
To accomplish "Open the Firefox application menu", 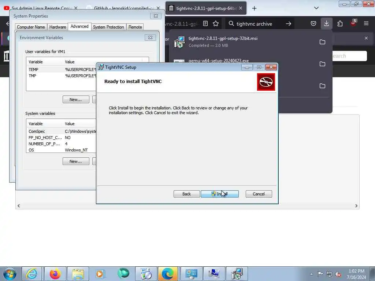I will coord(366,23).
